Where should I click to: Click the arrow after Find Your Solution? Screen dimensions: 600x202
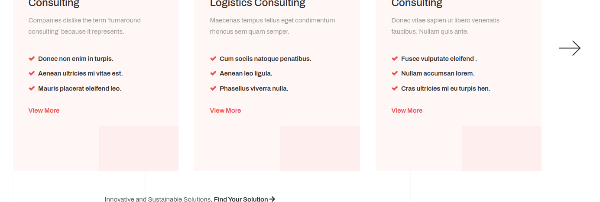272,199
